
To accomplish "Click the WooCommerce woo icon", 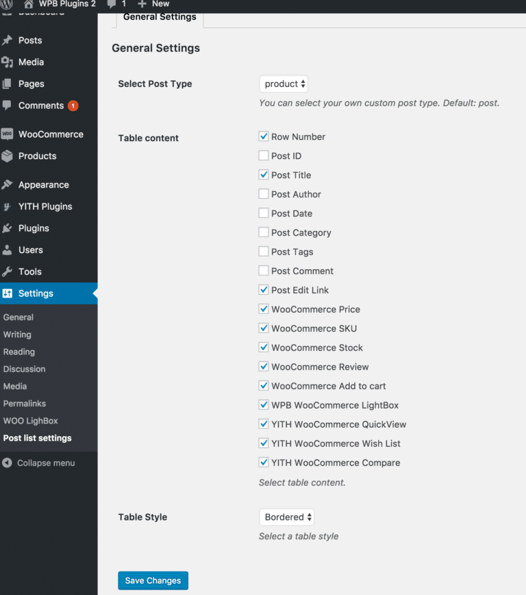I will click(x=8, y=134).
